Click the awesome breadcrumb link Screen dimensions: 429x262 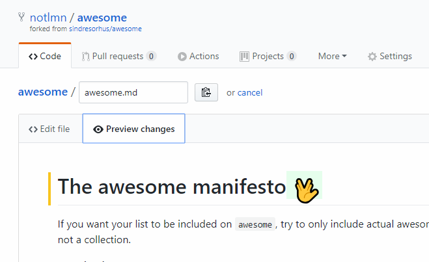point(43,92)
